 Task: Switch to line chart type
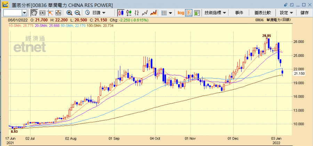point(145,13)
